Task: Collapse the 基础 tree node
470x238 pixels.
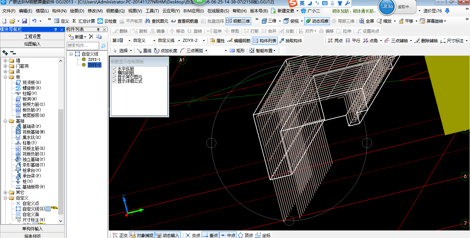Action: click(x=6, y=121)
